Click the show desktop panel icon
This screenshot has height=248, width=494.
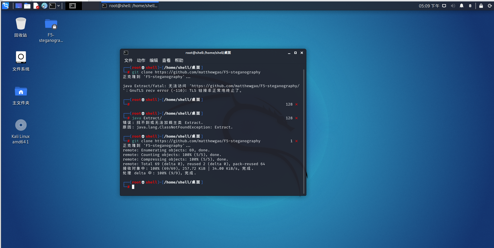pos(19,6)
